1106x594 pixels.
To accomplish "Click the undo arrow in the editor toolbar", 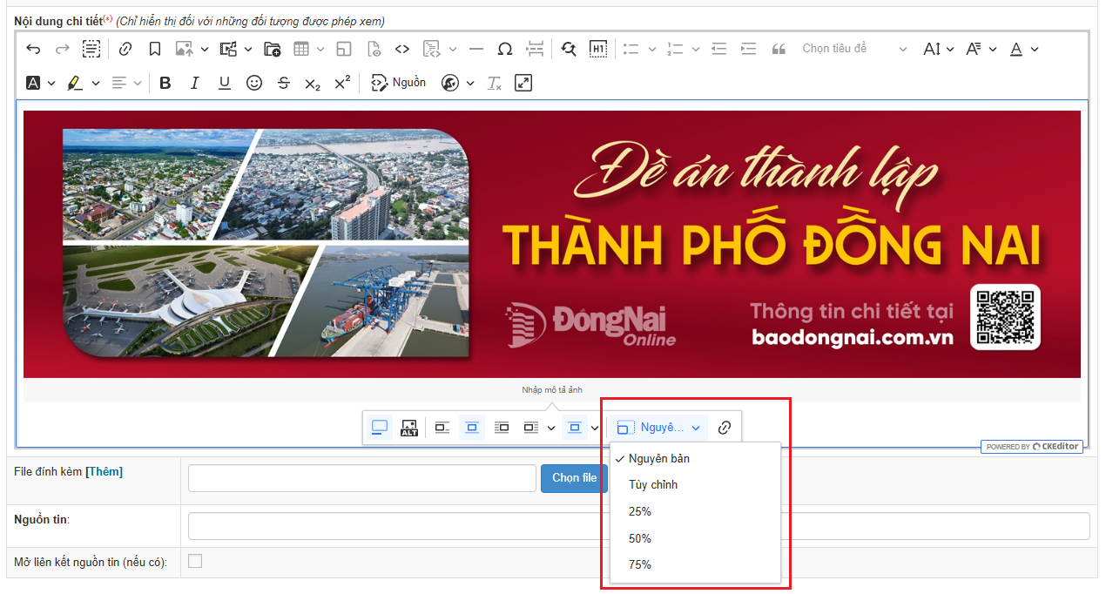I will 33,49.
